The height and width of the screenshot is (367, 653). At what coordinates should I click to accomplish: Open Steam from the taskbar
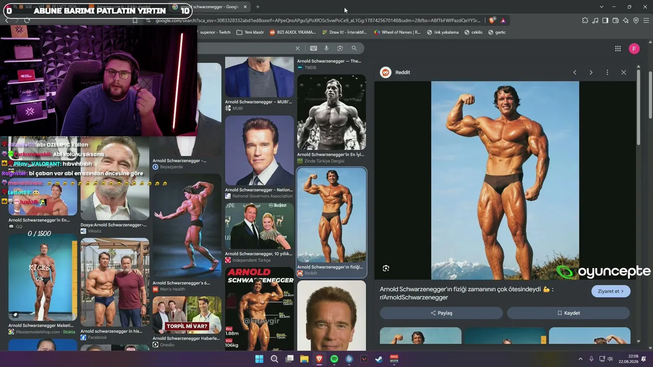click(379, 359)
